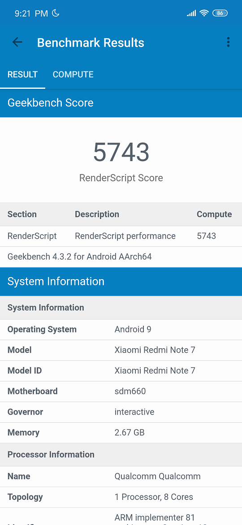Tap the Geekbench Score section header
Image resolution: width=242 pixels, height=525 pixels.
pyautogui.click(x=121, y=103)
